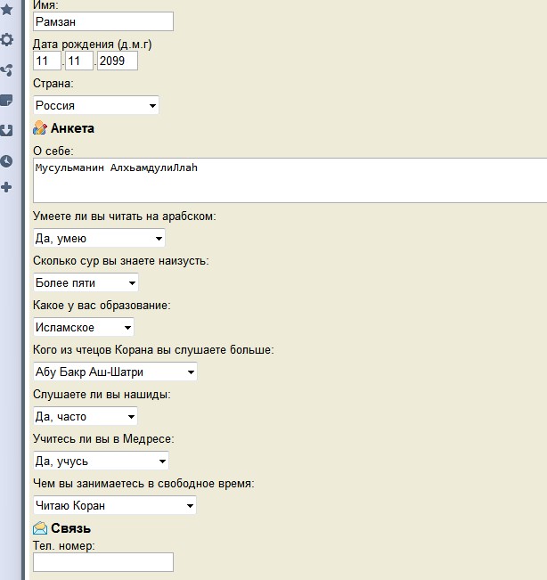Click the star bookmarks icon in sidebar
547x580 pixels.
pyautogui.click(x=7, y=9)
